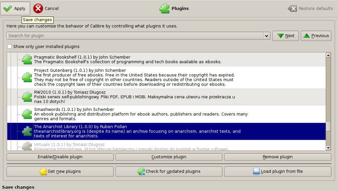The height and width of the screenshot is (191, 338).
Task: Enable Show only user installed plugins checkbox
Action: (x=10, y=47)
